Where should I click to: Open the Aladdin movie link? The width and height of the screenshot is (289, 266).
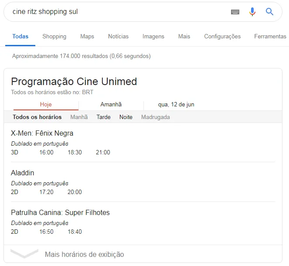23,173
